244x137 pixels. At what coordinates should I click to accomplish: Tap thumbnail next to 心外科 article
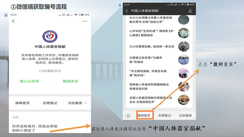(x=184, y=33)
